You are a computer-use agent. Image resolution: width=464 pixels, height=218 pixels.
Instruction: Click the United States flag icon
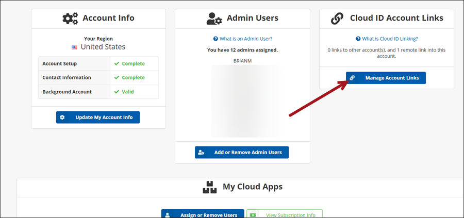pyautogui.click(x=75, y=47)
